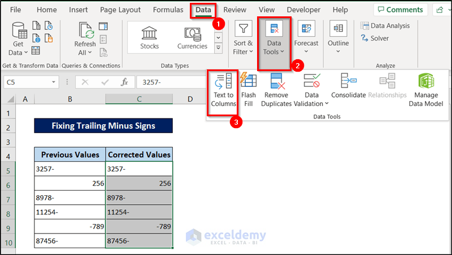Switch to the Page Layout tab
The image size is (452, 255).
click(x=120, y=10)
